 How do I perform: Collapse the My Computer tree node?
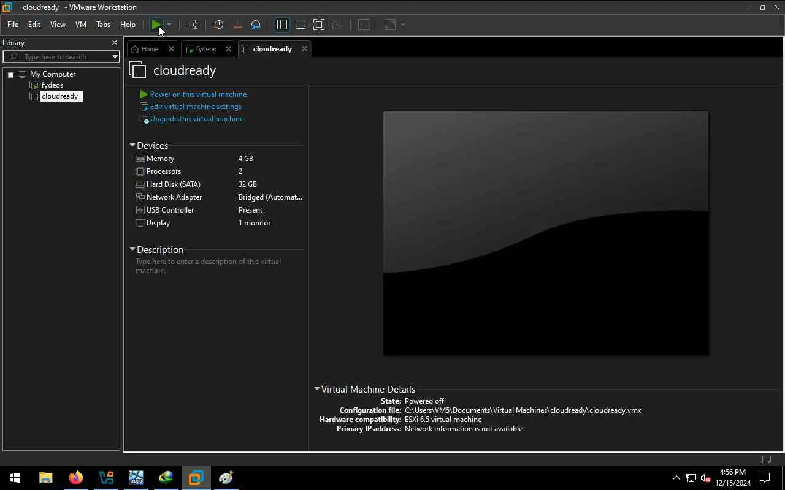pos(10,75)
